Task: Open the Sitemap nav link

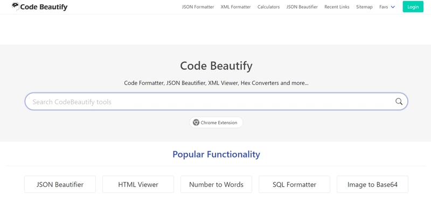Action: [x=364, y=7]
